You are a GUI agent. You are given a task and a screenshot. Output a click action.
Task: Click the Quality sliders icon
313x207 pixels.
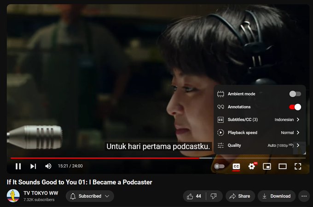click(x=220, y=145)
